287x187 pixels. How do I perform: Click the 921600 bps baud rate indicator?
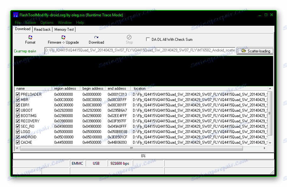pyautogui.click(x=120, y=163)
